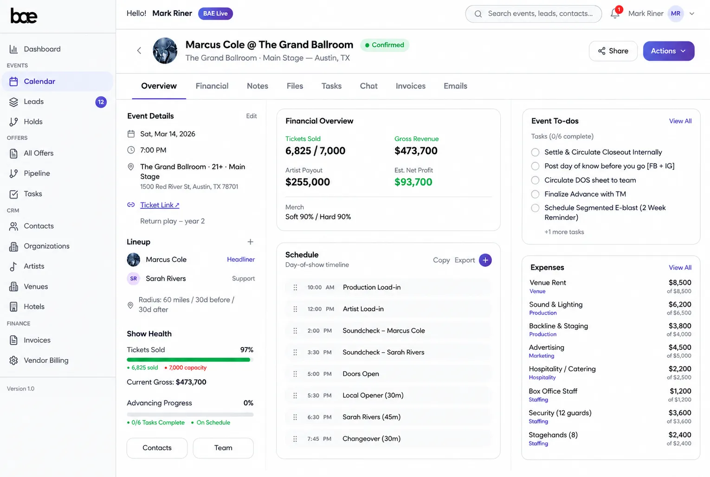Click the Artists music note icon
Image resolution: width=710 pixels, height=477 pixels.
(x=13, y=266)
